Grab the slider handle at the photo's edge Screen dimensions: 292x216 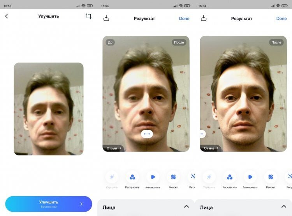tap(202, 134)
